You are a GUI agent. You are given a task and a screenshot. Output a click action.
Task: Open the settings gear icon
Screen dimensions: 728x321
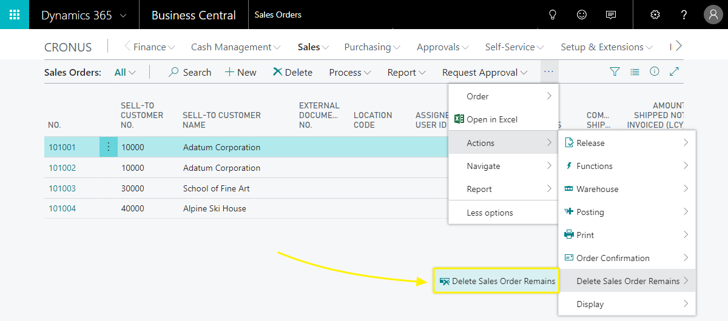[655, 15]
